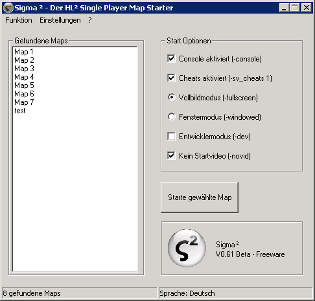The image size is (315, 301).
Task: Uncheck Kein Startvideo (-novid) option
Action: [171, 155]
